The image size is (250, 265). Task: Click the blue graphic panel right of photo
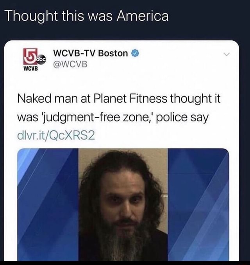pyautogui.click(x=198, y=204)
